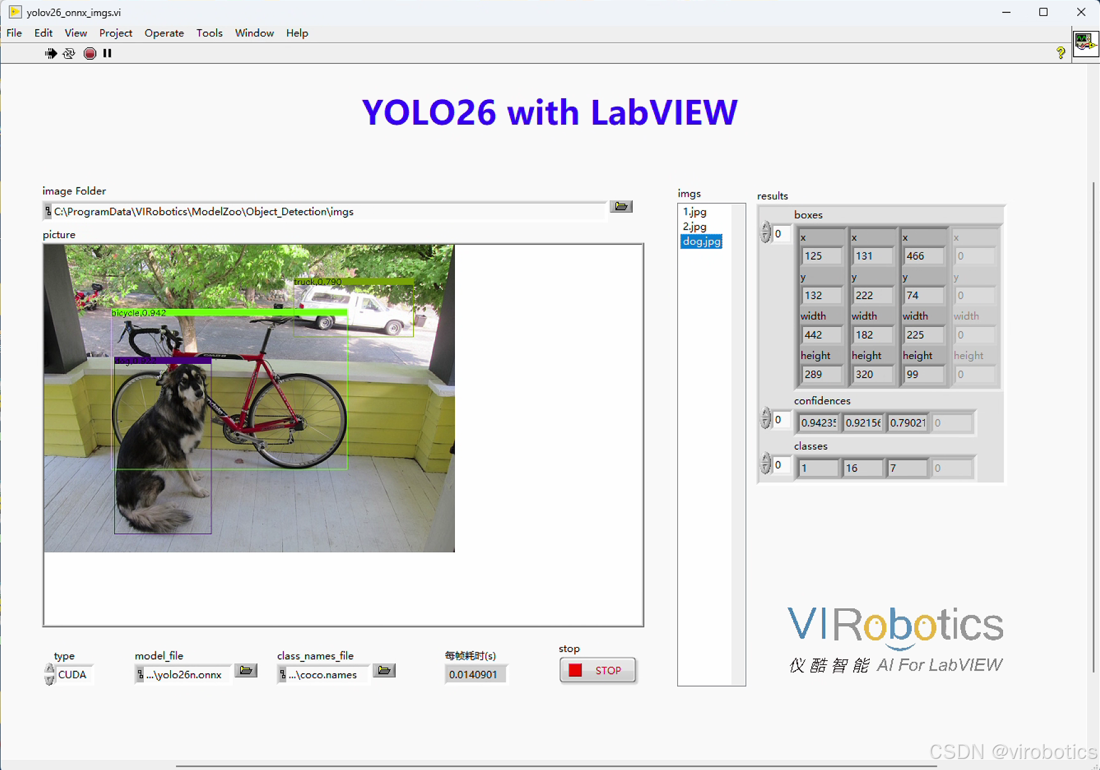Image resolution: width=1100 pixels, height=770 pixels.
Task: Click the third box height value 99
Action: pyautogui.click(x=924, y=375)
